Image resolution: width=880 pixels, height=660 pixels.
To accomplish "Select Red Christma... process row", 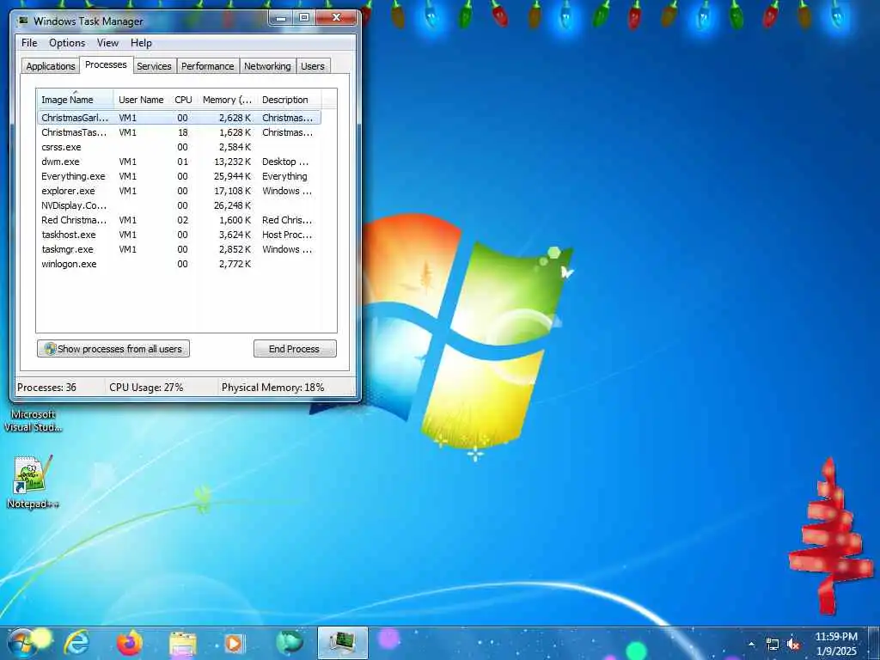I will 179,220.
